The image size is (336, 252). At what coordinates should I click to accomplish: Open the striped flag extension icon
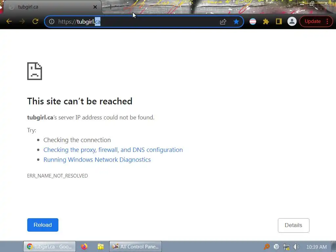pos(253,21)
